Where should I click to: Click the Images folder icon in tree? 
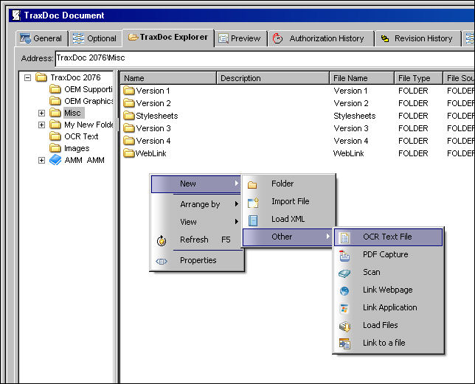pos(55,148)
